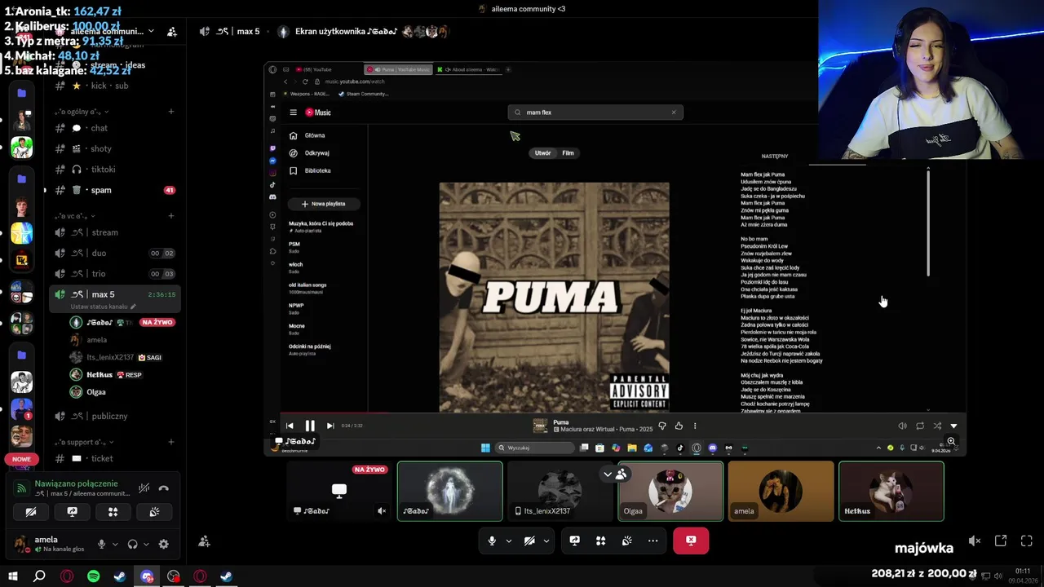Click the NOWE unread mentions pill
1044x587 pixels.
[21, 459]
